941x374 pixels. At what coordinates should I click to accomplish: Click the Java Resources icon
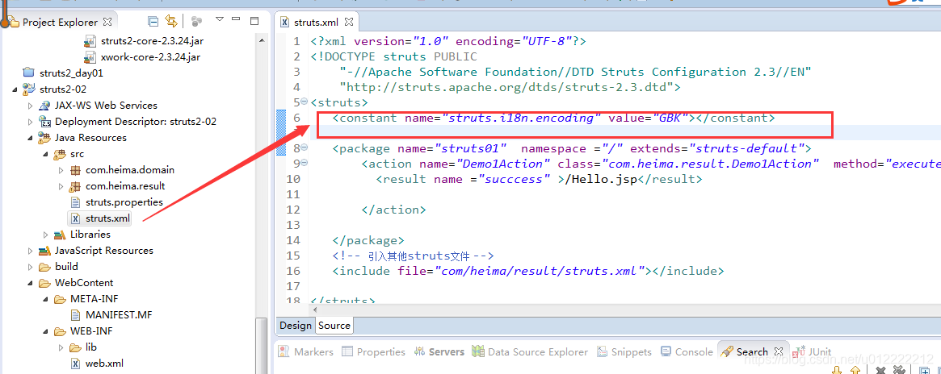click(45, 138)
